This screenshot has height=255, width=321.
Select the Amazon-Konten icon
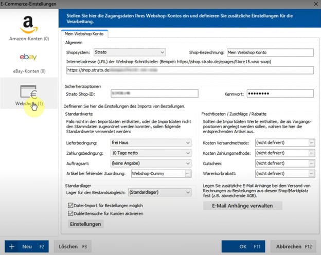pyautogui.click(x=29, y=24)
